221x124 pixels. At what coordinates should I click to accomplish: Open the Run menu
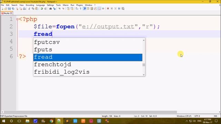pyautogui.click(x=72, y=5)
